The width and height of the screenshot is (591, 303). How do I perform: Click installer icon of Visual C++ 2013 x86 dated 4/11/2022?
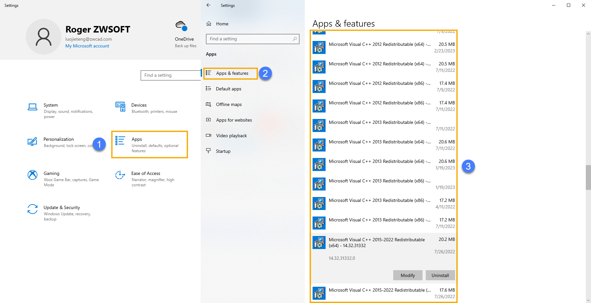(319, 204)
